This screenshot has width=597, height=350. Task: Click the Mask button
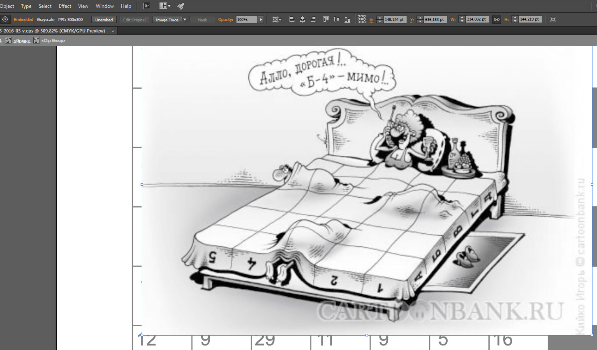pos(202,20)
